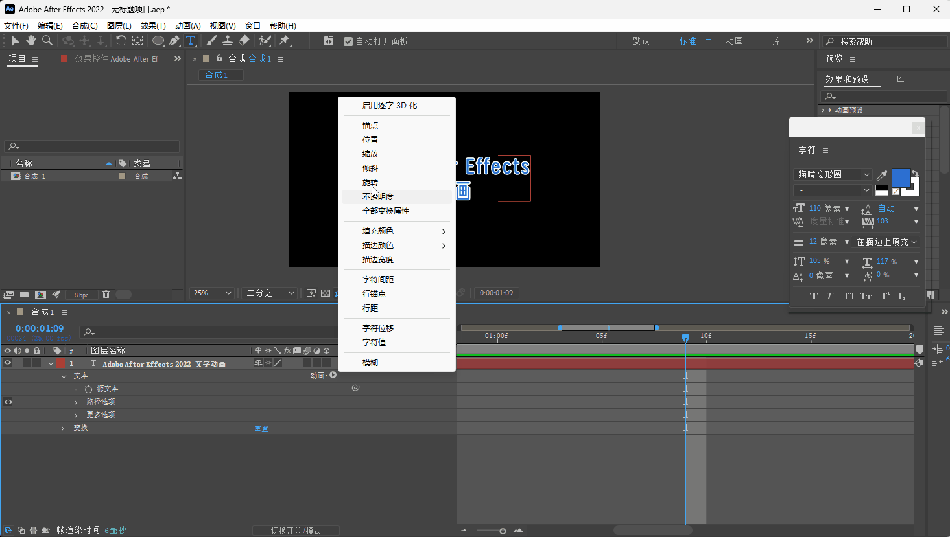Click the blue fill color swatch
Viewport: 950px width, 537px height.
pos(901,177)
